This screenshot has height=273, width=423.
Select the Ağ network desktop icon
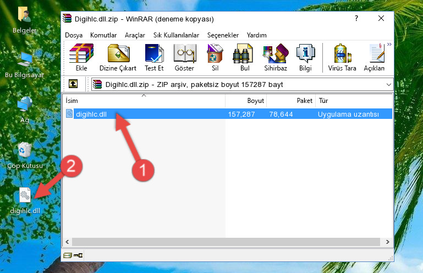[x=25, y=110]
